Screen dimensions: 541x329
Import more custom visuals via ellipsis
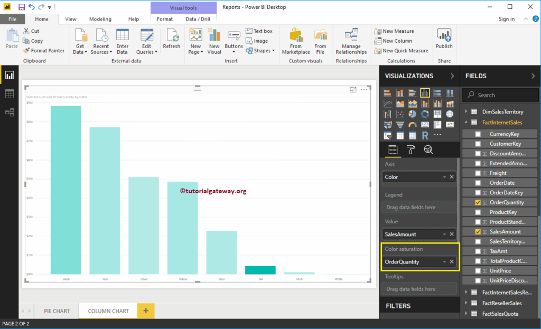437,135
